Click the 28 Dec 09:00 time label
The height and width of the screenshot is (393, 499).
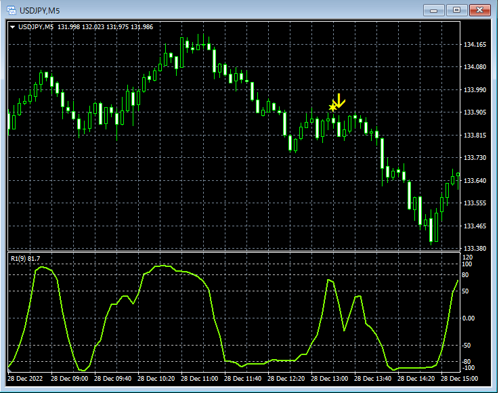pyautogui.click(x=69, y=379)
